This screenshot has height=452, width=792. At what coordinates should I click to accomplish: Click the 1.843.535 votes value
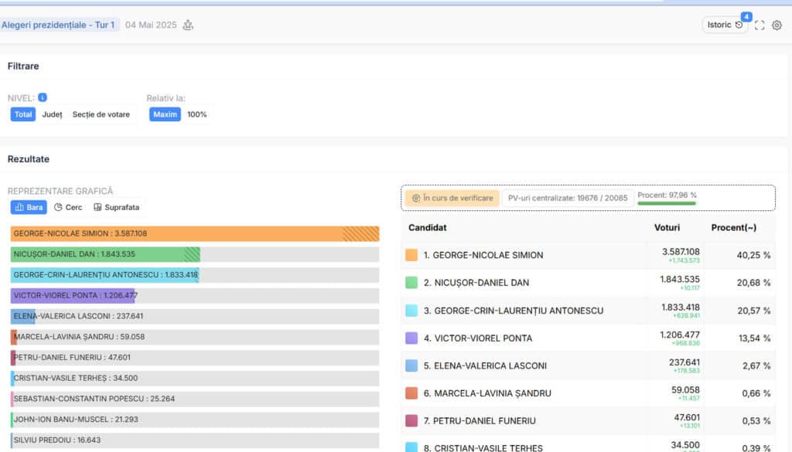point(680,279)
